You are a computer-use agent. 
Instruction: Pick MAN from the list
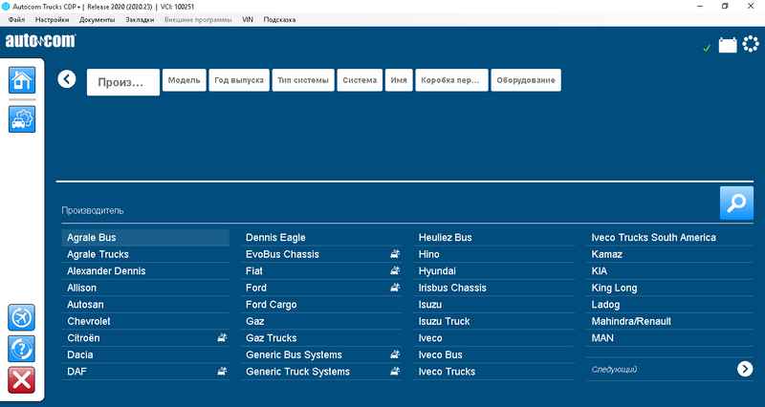tap(670, 338)
